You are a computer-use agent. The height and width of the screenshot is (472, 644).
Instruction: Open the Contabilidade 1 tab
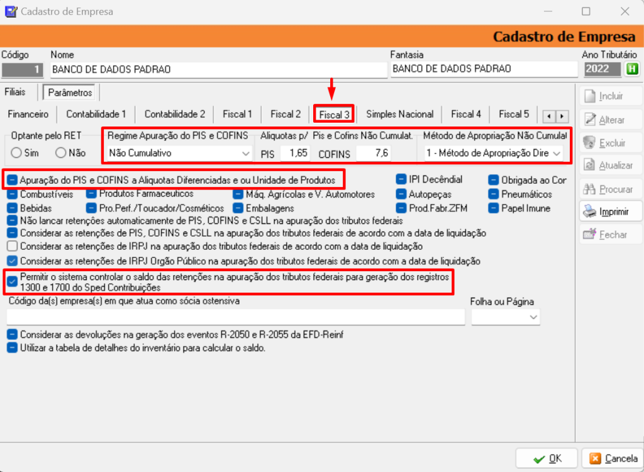96,115
